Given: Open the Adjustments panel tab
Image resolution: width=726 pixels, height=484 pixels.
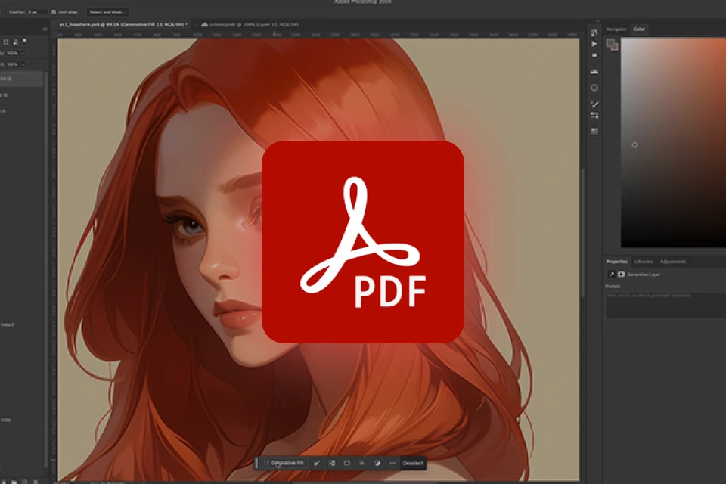Looking at the screenshot, I should pos(673,262).
